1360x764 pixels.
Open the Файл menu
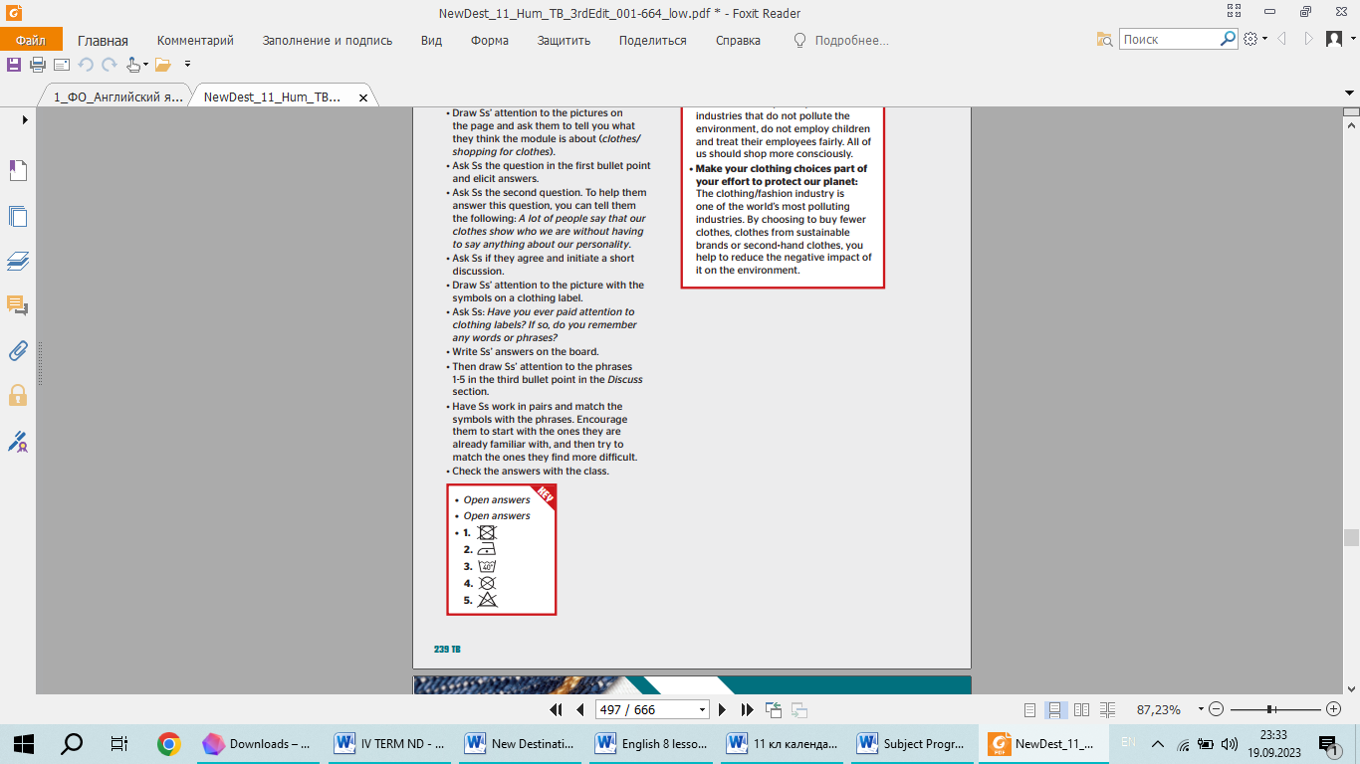click(x=31, y=40)
